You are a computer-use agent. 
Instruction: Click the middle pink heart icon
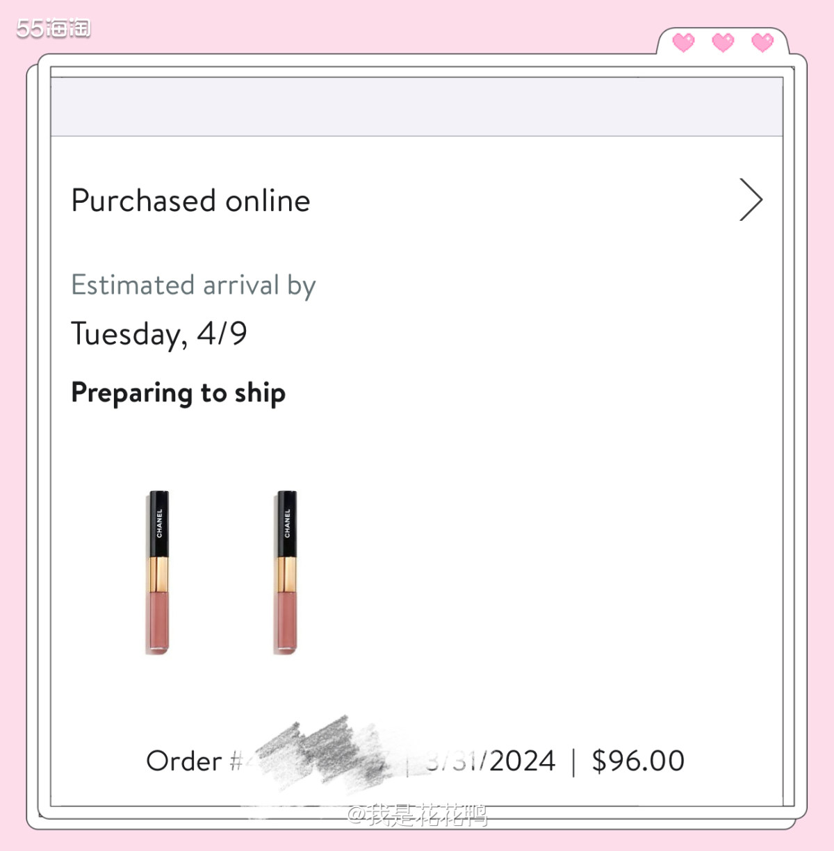pyautogui.click(x=723, y=42)
